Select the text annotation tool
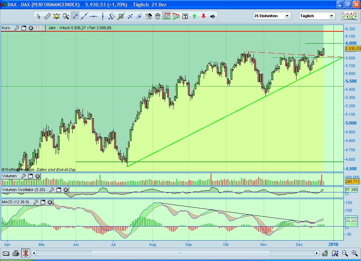 [x=185, y=16]
